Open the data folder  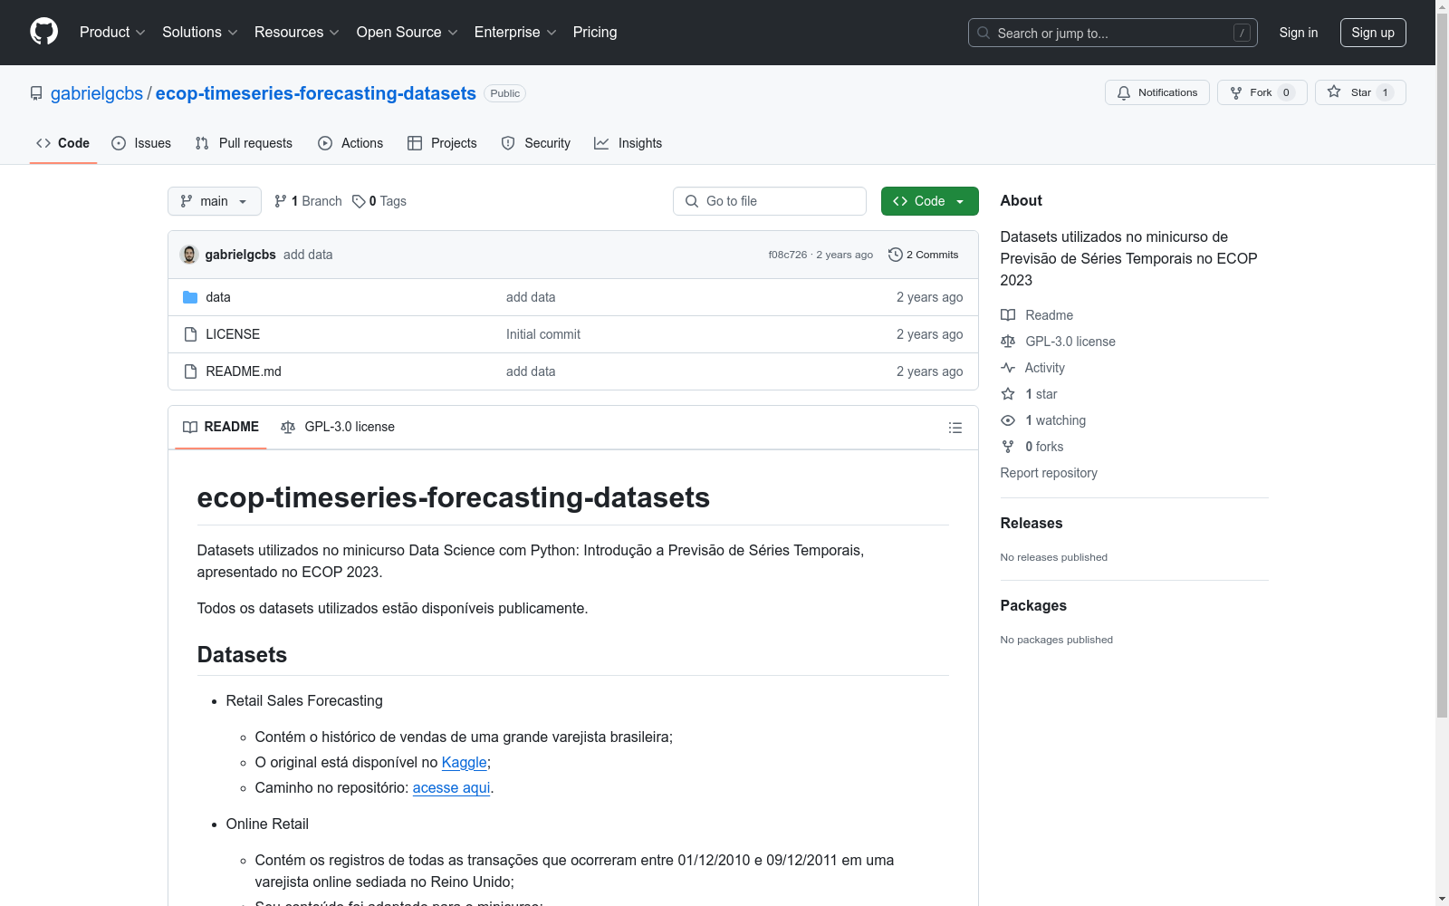(218, 297)
